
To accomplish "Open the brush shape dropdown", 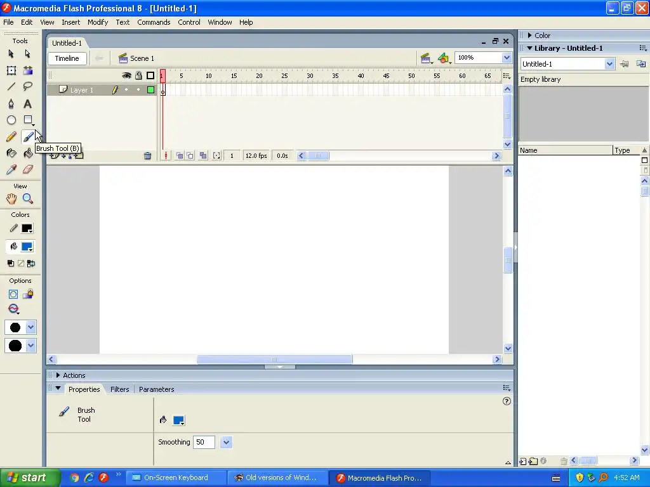I will click(30, 346).
